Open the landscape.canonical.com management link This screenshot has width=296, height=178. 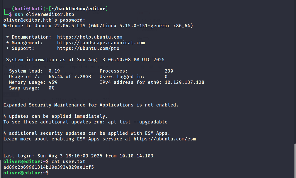pyautogui.click(x=101, y=43)
